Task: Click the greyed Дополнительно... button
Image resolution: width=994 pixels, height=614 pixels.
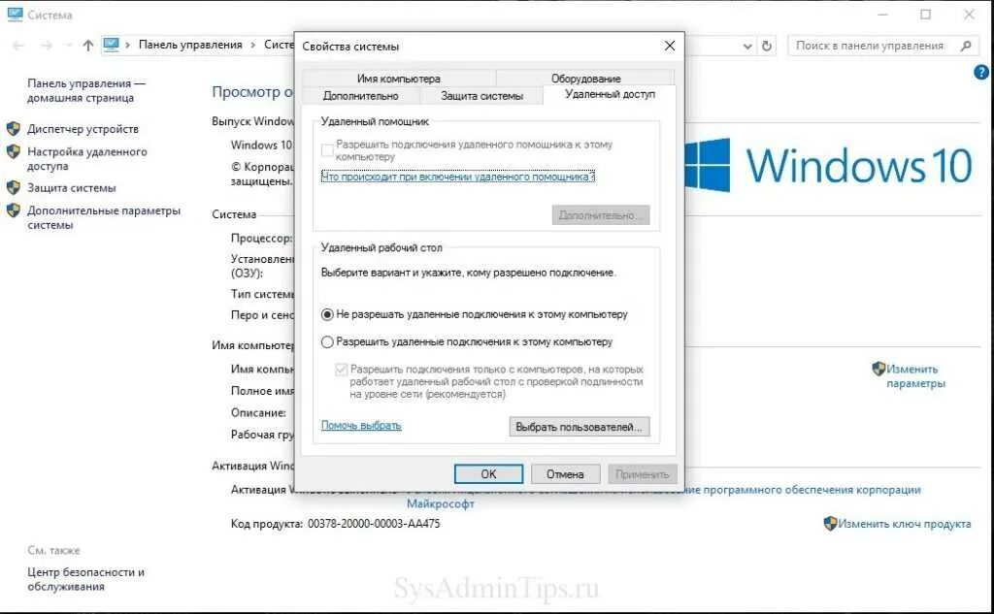Action: [600, 215]
